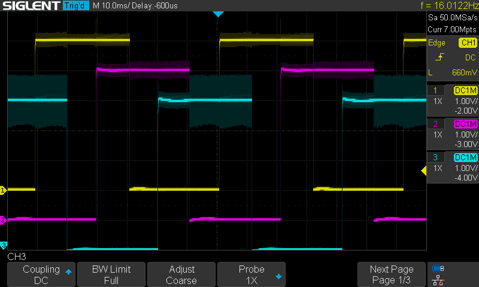This screenshot has height=287, width=479.
Task: Open the Coupling DC softkey menu
Action: 41,274
